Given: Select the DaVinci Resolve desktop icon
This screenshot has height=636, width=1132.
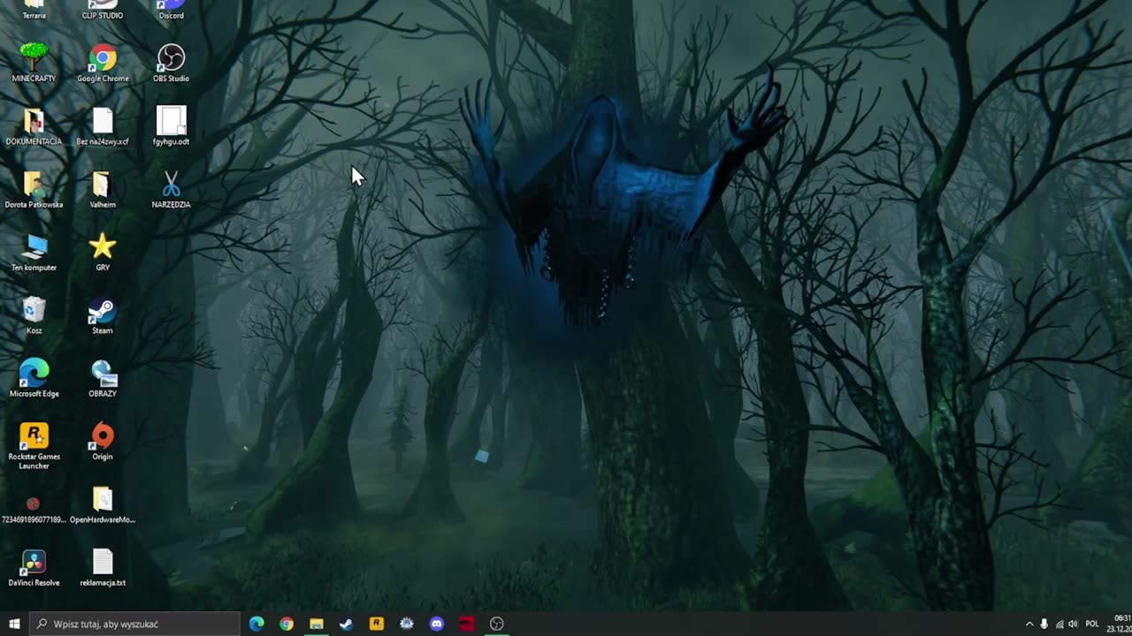Looking at the screenshot, I should coord(34,567).
